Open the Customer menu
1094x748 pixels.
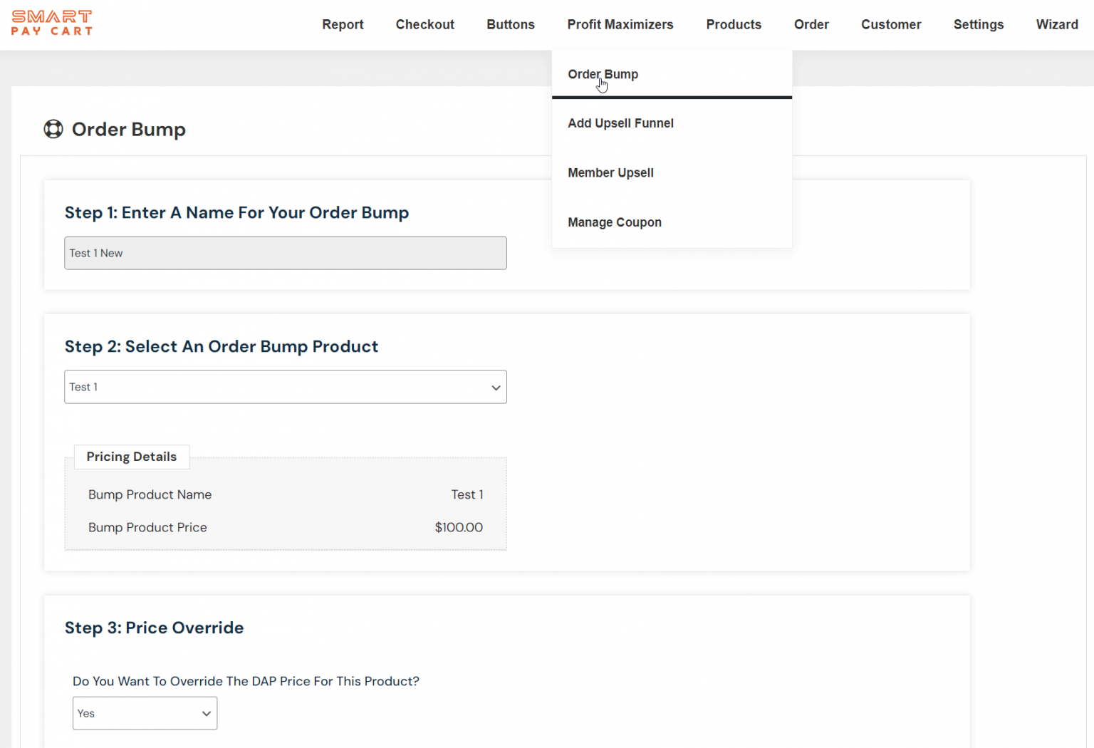891,24
